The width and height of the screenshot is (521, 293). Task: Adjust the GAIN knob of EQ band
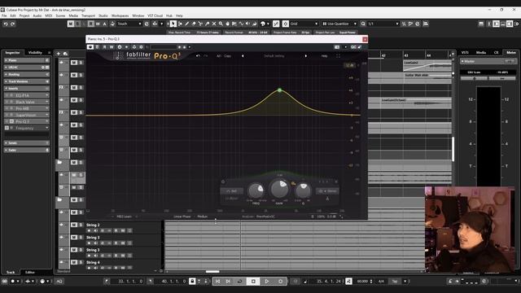(x=279, y=189)
